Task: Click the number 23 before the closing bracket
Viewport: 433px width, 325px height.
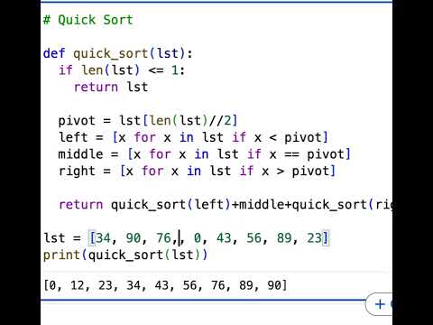Action: (x=314, y=238)
